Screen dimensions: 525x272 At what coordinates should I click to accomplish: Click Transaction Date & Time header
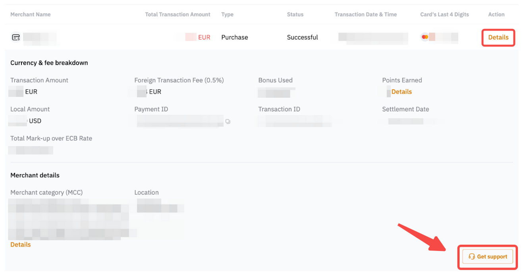(365, 15)
